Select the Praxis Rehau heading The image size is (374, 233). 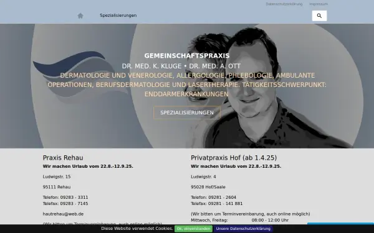pyautogui.click(x=63, y=158)
